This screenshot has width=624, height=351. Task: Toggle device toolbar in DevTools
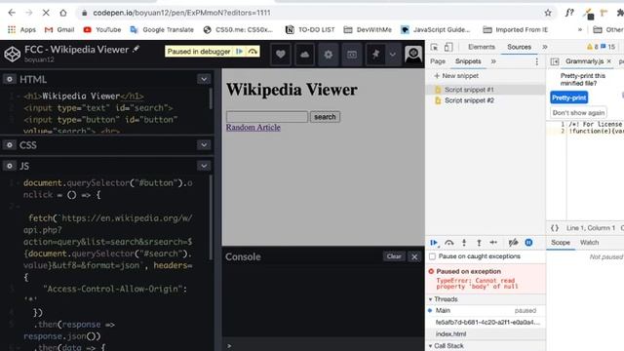[x=448, y=47]
